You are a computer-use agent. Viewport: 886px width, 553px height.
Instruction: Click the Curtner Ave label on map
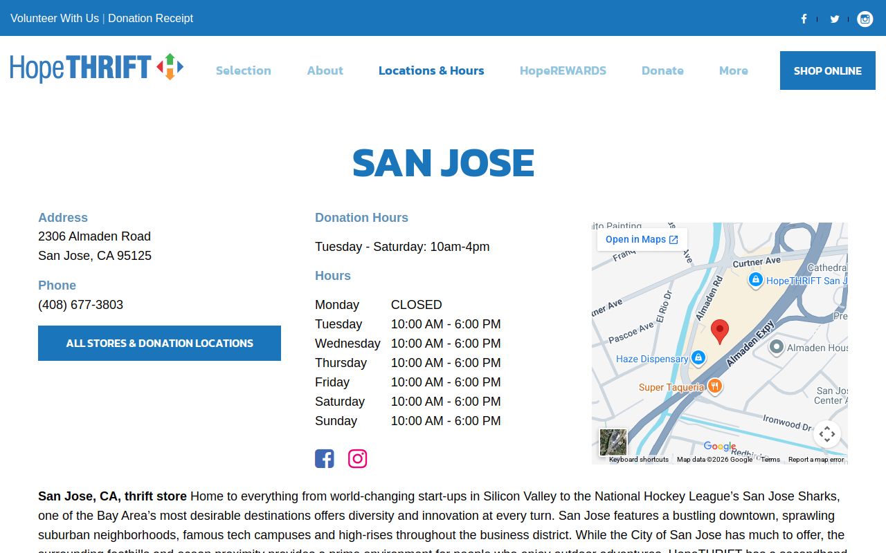pyautogui.click(x=757, y=262)
